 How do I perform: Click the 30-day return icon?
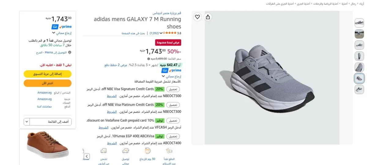click(148, 151)
